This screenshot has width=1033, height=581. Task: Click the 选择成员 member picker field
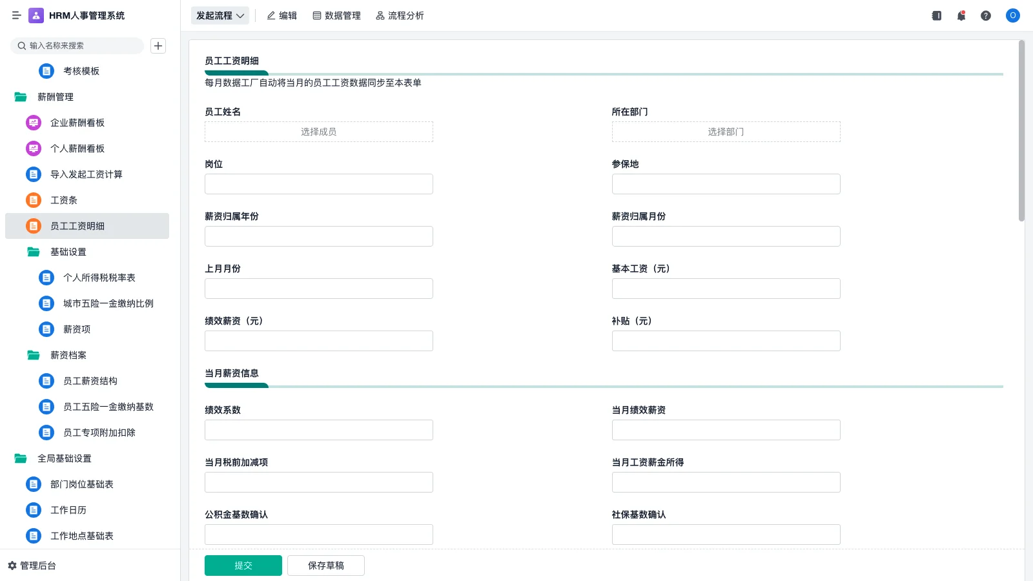pos(318,131)
